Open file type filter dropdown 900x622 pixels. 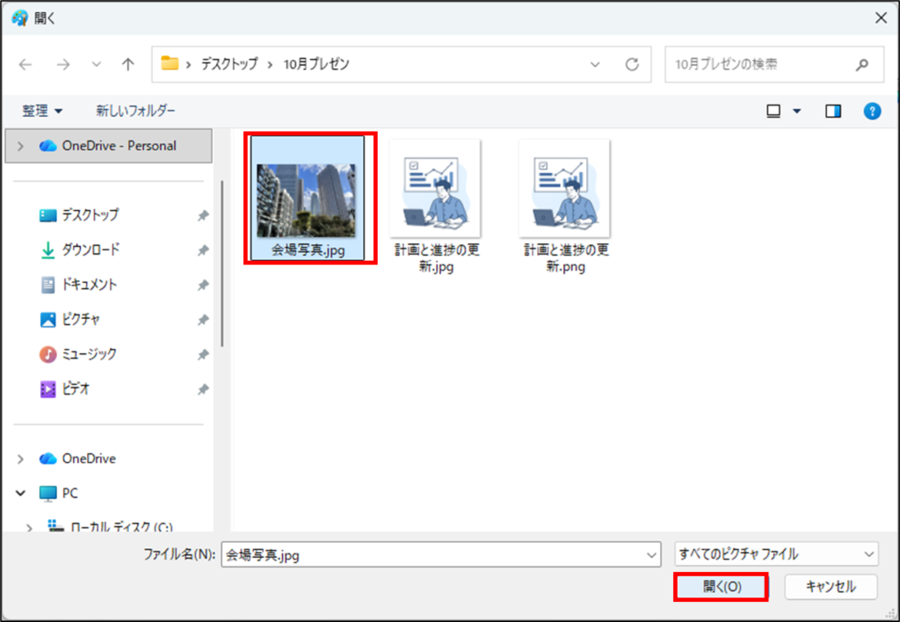coord(775,554)
